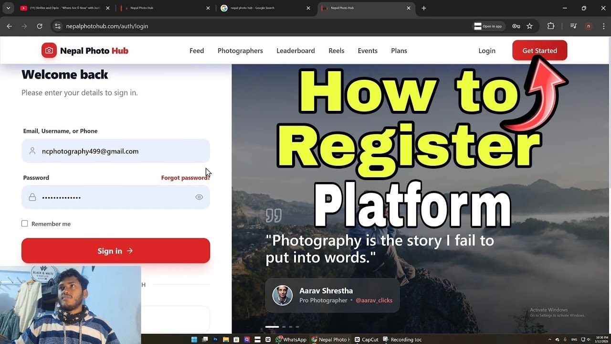Switch to the first Nepal Photo Hub tab
Screen dimensions: 611x344
[x=165, y=8]
